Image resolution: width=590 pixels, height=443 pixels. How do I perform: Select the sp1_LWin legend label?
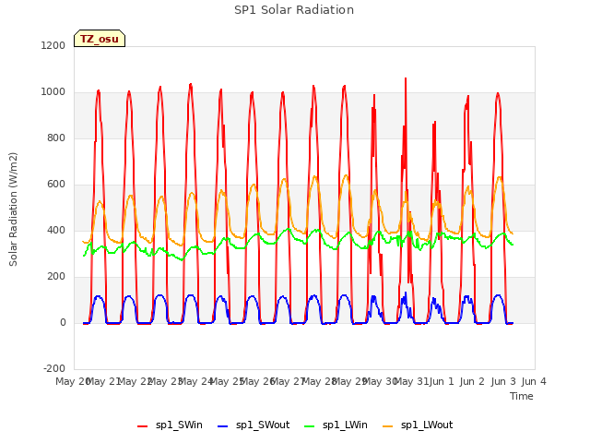pyautogui.click(x=345, y=425)
